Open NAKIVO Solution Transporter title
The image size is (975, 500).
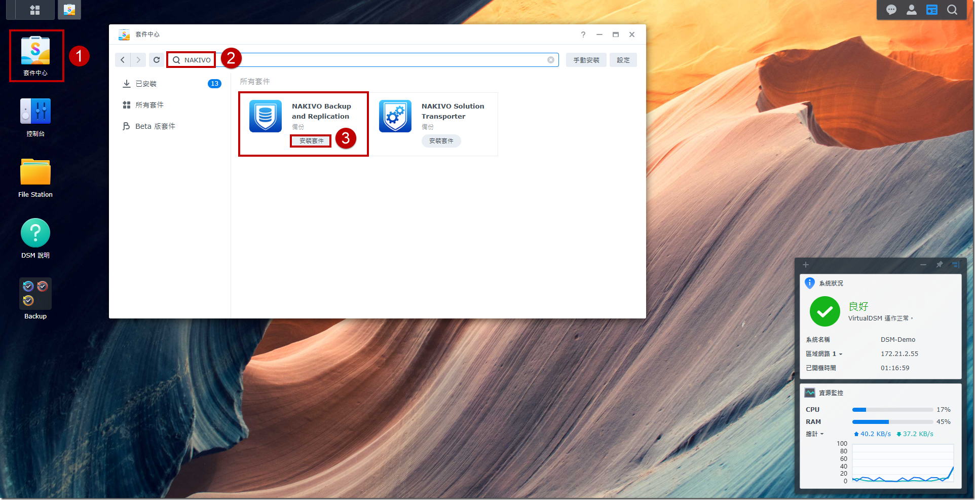pos(453,111)
